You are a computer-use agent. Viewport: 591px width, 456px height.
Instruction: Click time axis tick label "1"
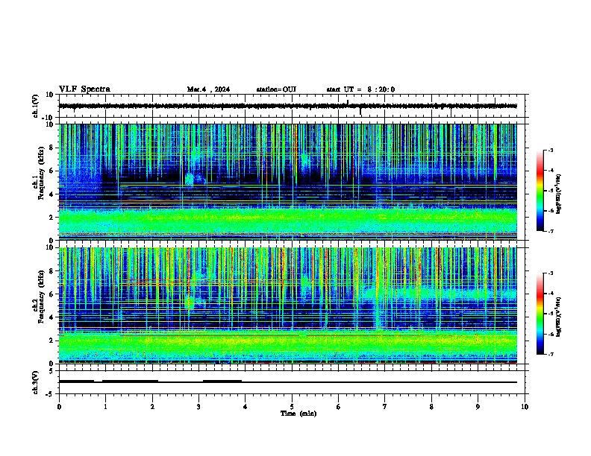105,407
